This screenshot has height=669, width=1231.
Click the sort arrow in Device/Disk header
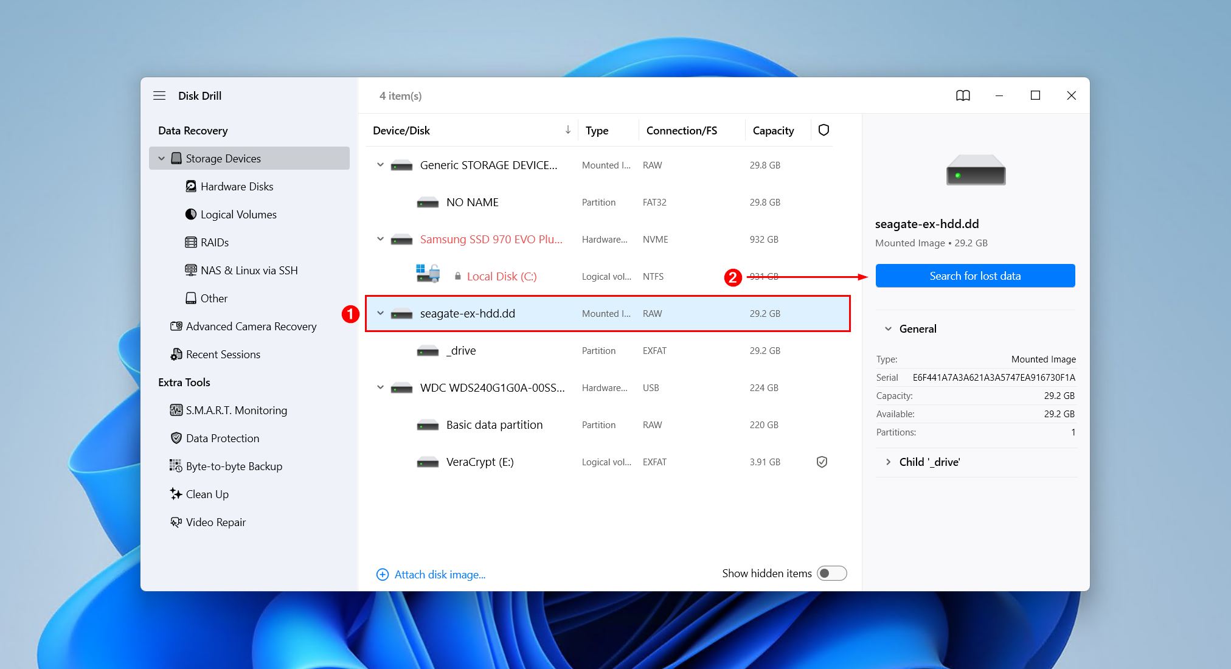567,130
